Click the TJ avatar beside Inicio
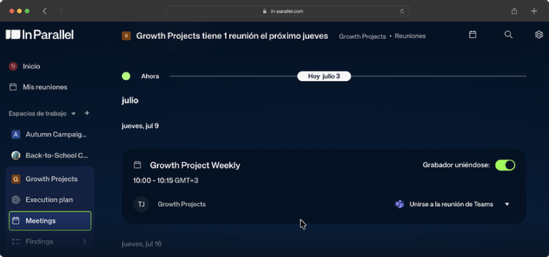This screenshot has width=549, height=257. (x=13, y=66)
